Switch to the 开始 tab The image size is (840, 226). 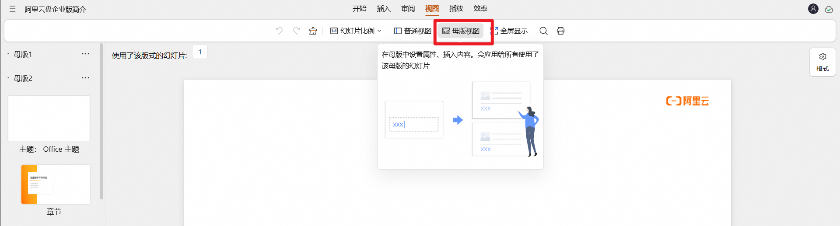coord(360,8)
